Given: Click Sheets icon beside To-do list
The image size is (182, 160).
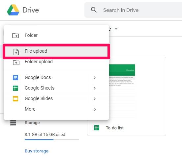Looking at the screenshot, I should [97, 128].
